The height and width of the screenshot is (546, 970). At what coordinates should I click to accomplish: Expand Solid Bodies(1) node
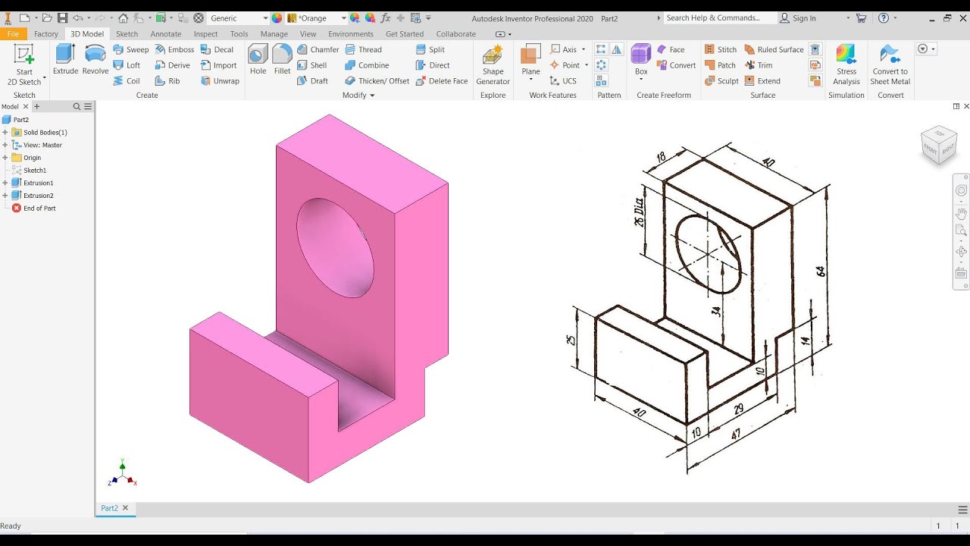coord(5,133)
